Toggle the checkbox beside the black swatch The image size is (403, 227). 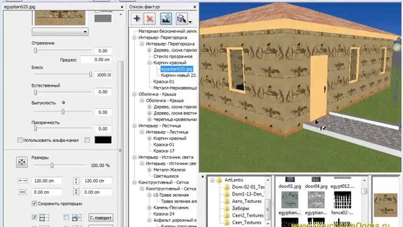click(88, 140)
